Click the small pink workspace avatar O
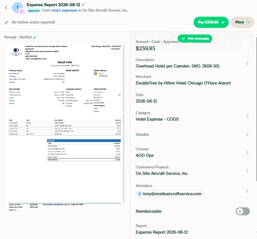This screenshot has width=257, height=239. coord(22,12)
